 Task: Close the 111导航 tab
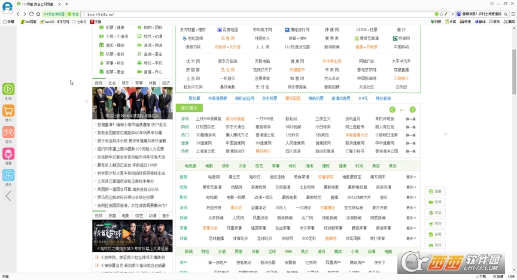59,4
